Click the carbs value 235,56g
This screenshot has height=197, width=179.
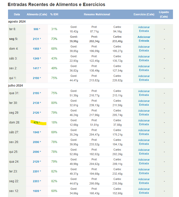pos(118,184)
